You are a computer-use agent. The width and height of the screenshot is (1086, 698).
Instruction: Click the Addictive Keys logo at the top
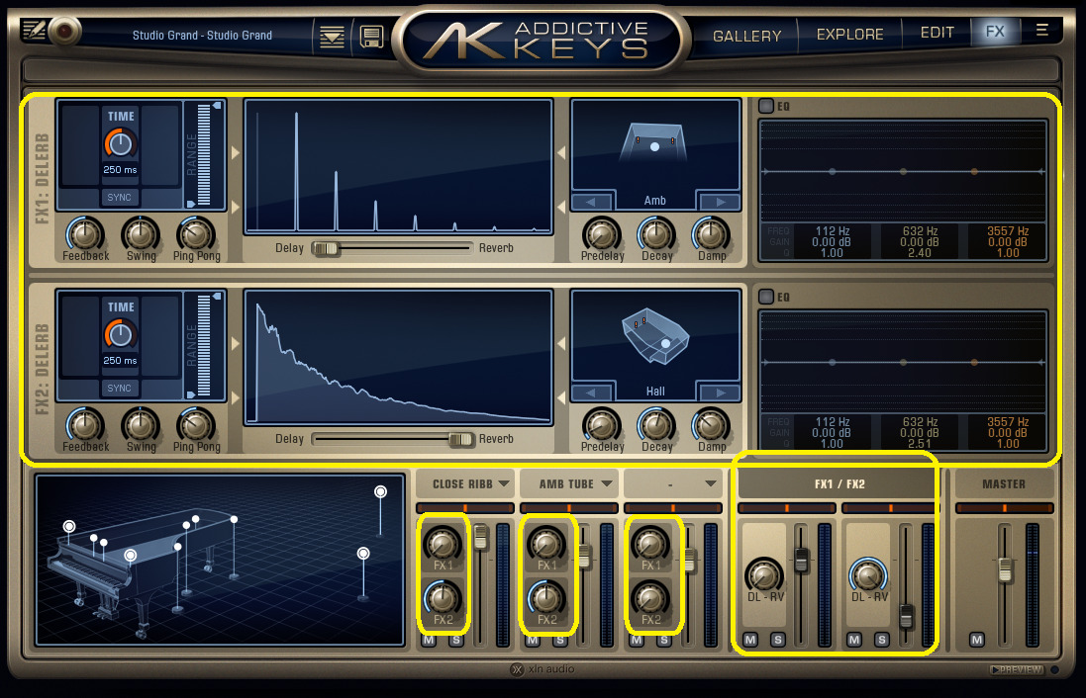pos(543,33)
